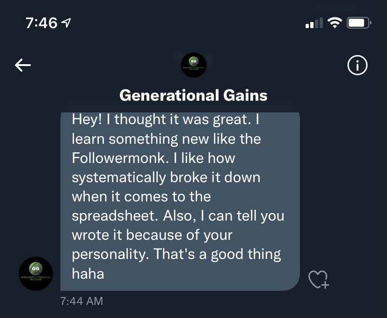Open the GG profile picture in the header

pyautogui.click(x=193, y=66)
